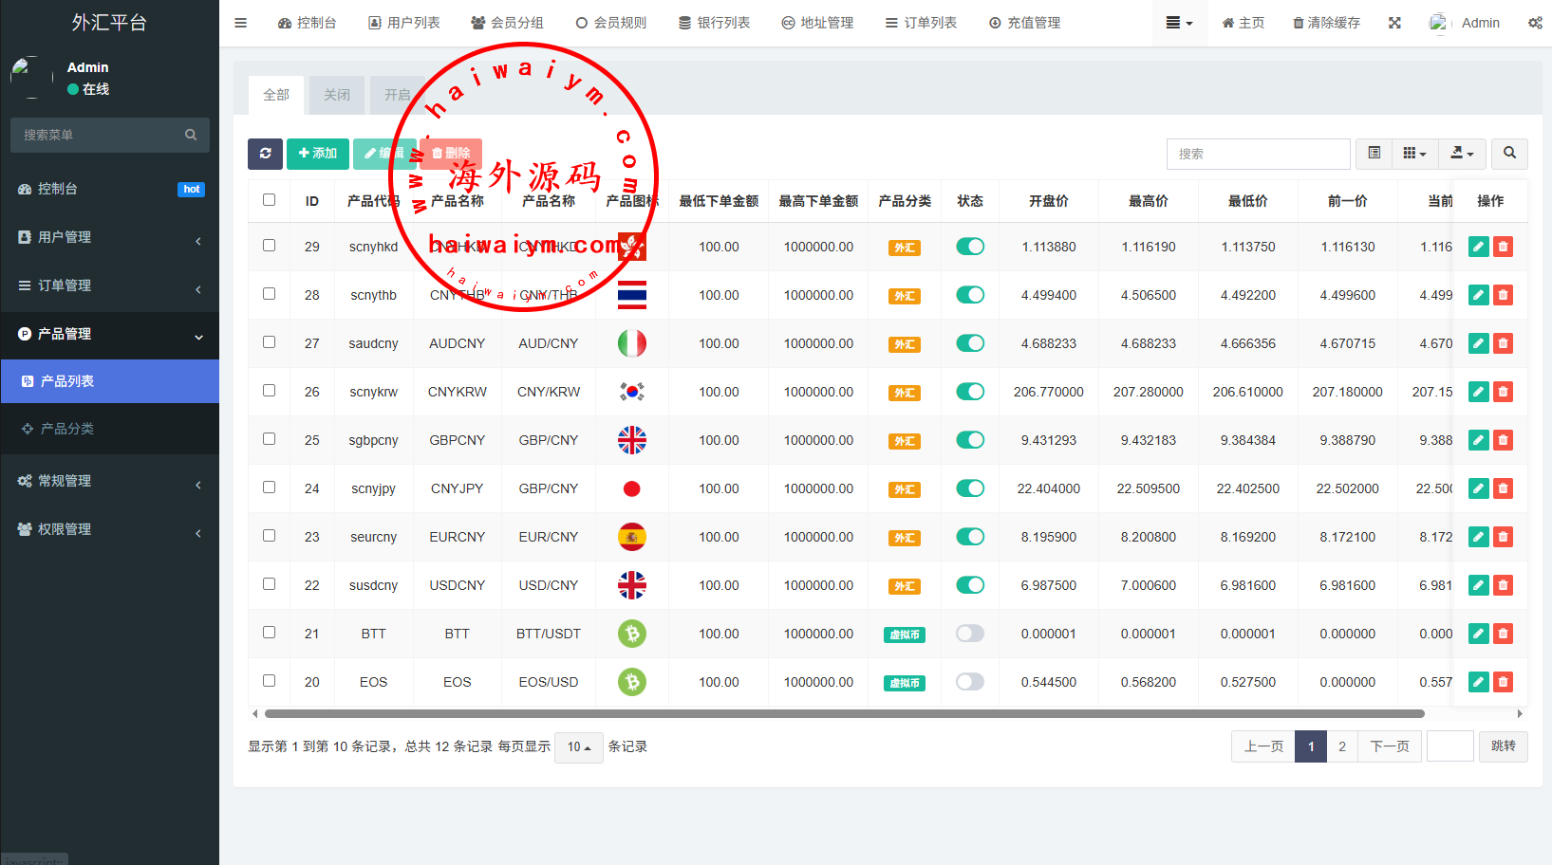The image size is (1552, 865).
Task: Go to page 2 of results
Action: [x=1341, y=746]
